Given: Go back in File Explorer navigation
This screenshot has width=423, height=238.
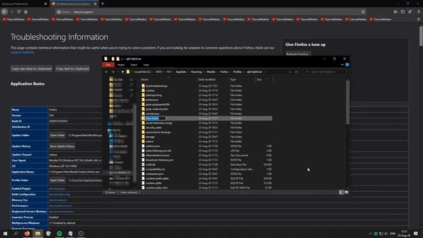Looking at the screenshot, I should 106,72.
